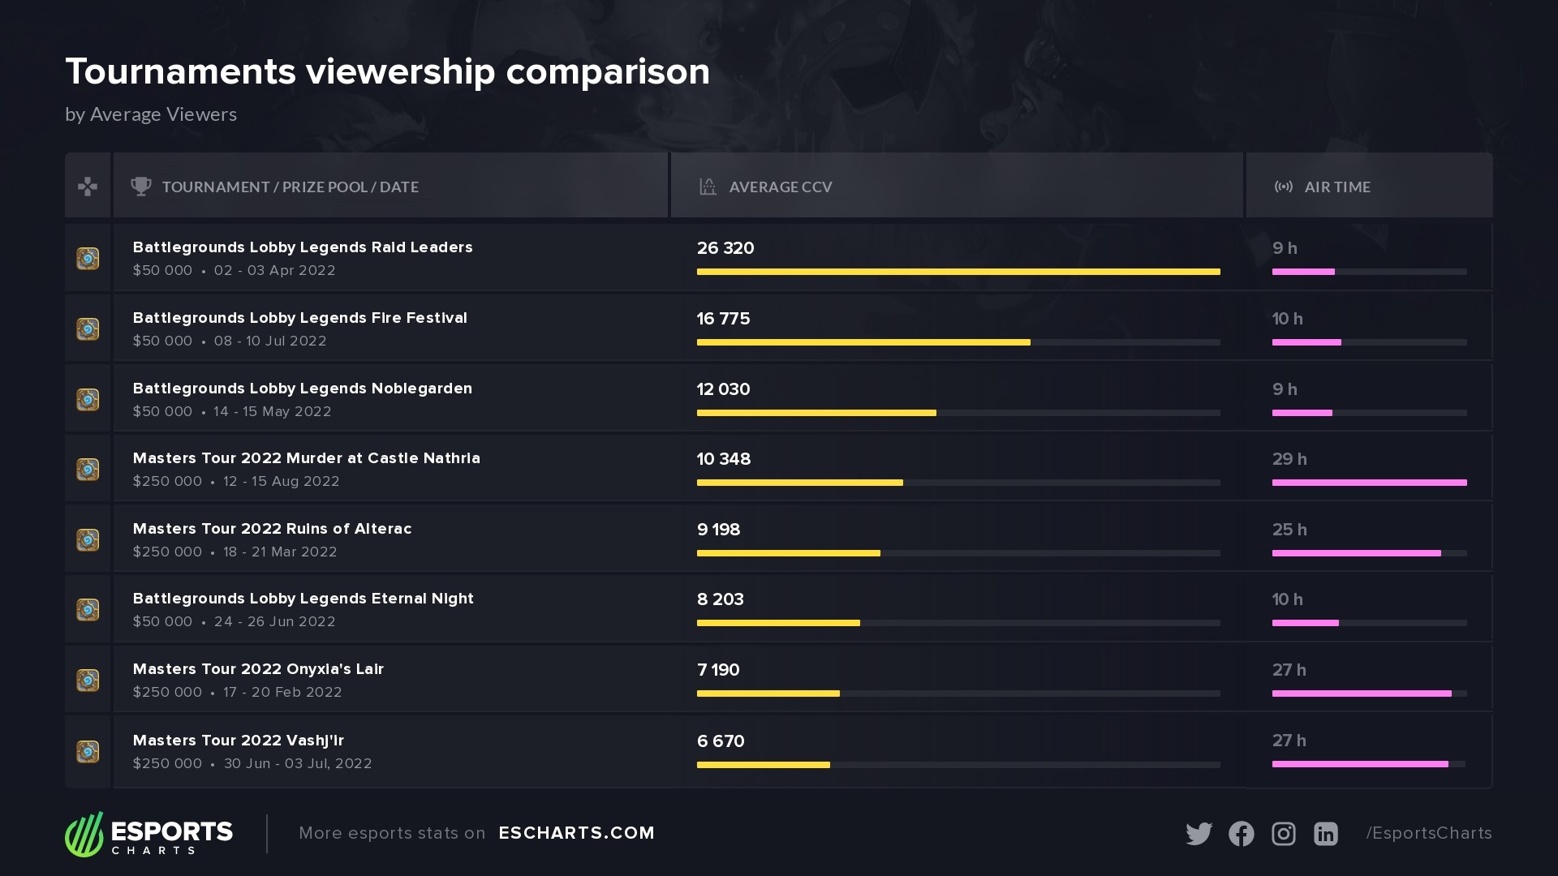Viewport: 1558px width, 876px height.
Task: Open Masters Tour 2022 Ruins of Alterac
Action: 272,529
